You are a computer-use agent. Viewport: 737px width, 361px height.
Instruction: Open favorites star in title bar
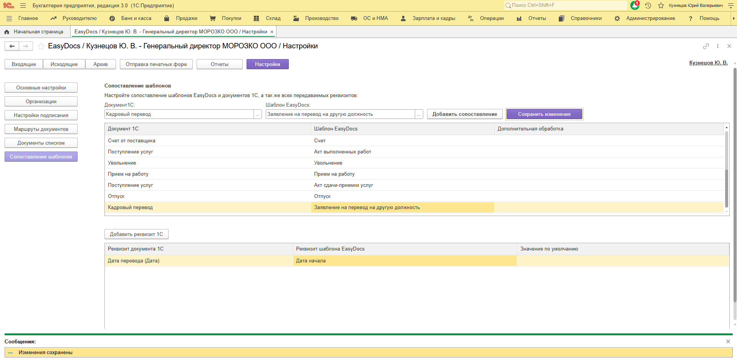tap(661, 5)
